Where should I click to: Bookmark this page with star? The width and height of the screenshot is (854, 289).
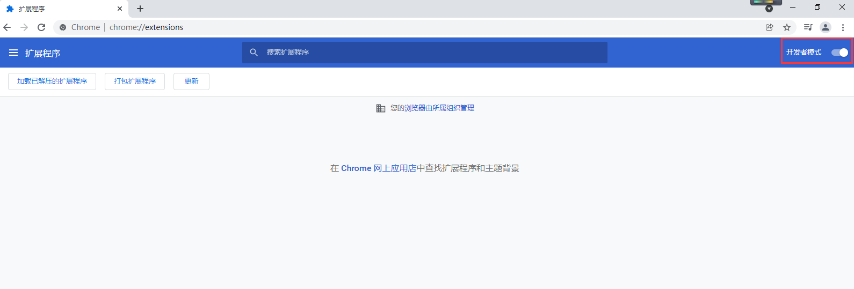(787, 27)
